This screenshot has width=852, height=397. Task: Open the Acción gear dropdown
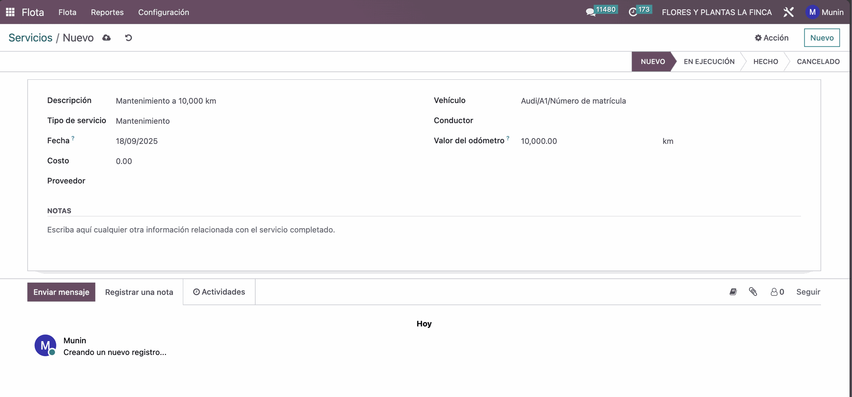pos(772,38)
